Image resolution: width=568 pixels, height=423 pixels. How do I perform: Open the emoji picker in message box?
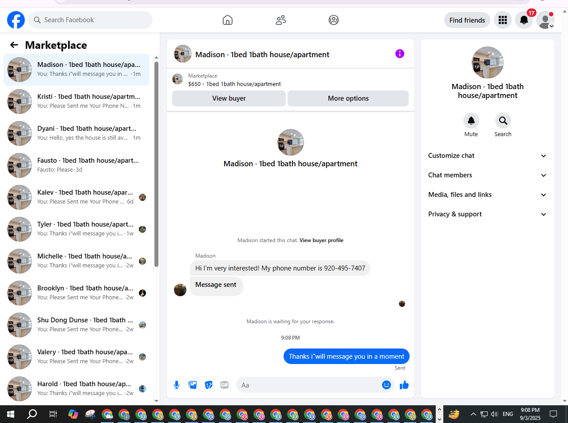[x=387, y=385]
